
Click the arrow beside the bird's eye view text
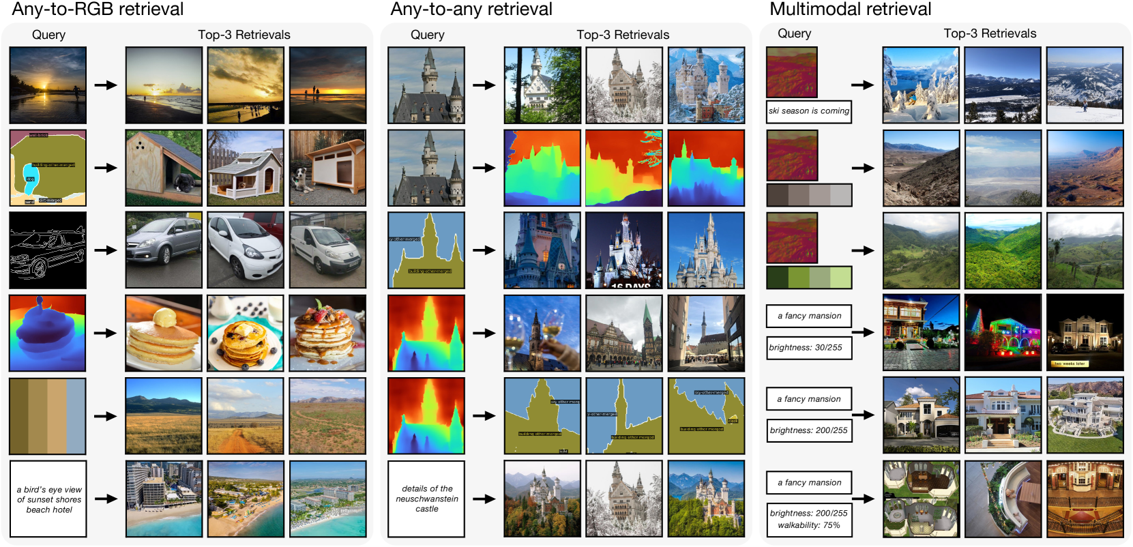pos(105,499)
